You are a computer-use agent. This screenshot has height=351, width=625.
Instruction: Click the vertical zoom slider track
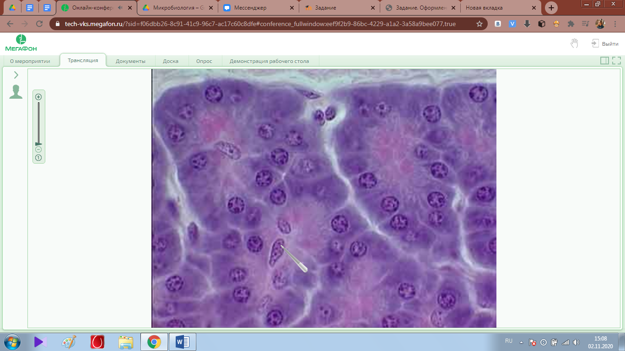[38, 122]
